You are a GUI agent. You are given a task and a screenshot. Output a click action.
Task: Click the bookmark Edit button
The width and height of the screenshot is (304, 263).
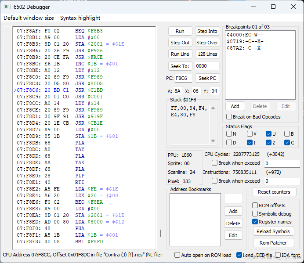(x=233, y=235)
